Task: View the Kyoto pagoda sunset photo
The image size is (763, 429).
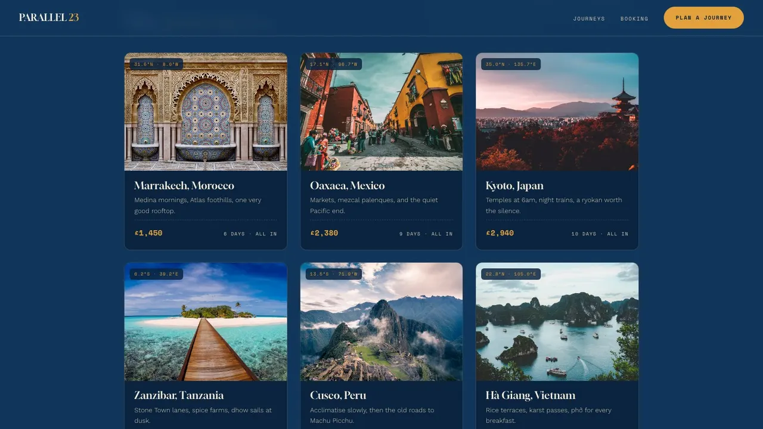Action: (557, 112)
